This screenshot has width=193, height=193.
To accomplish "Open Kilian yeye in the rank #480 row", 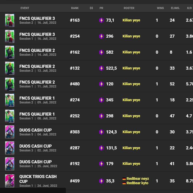I will coord(131,84).
